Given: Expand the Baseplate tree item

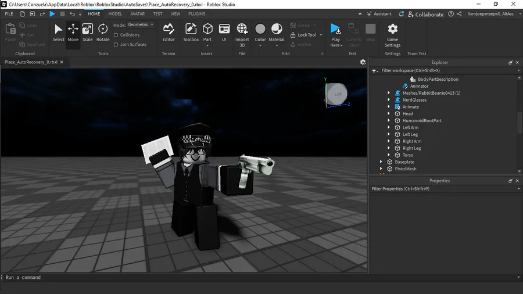Looking at the screenshot, I should pos(381,162).
